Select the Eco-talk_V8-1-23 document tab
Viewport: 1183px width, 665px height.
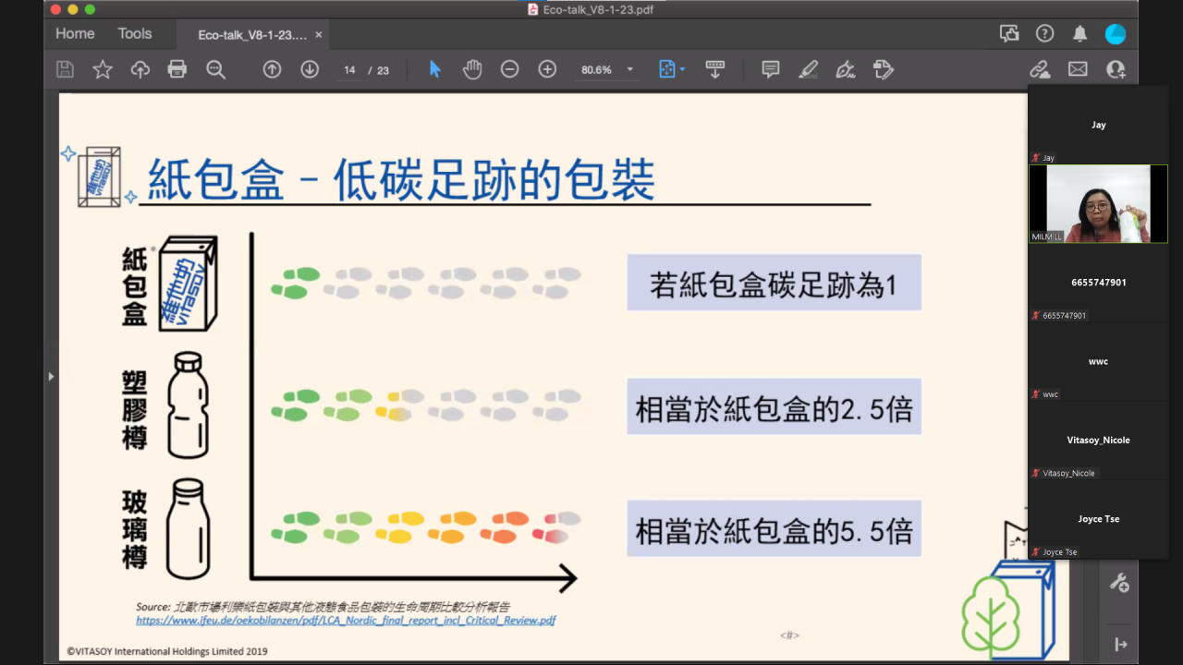pos(251,34)
